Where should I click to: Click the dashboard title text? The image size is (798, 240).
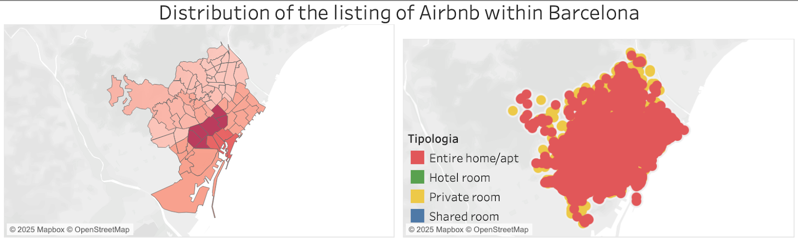(x=399, y=13)
